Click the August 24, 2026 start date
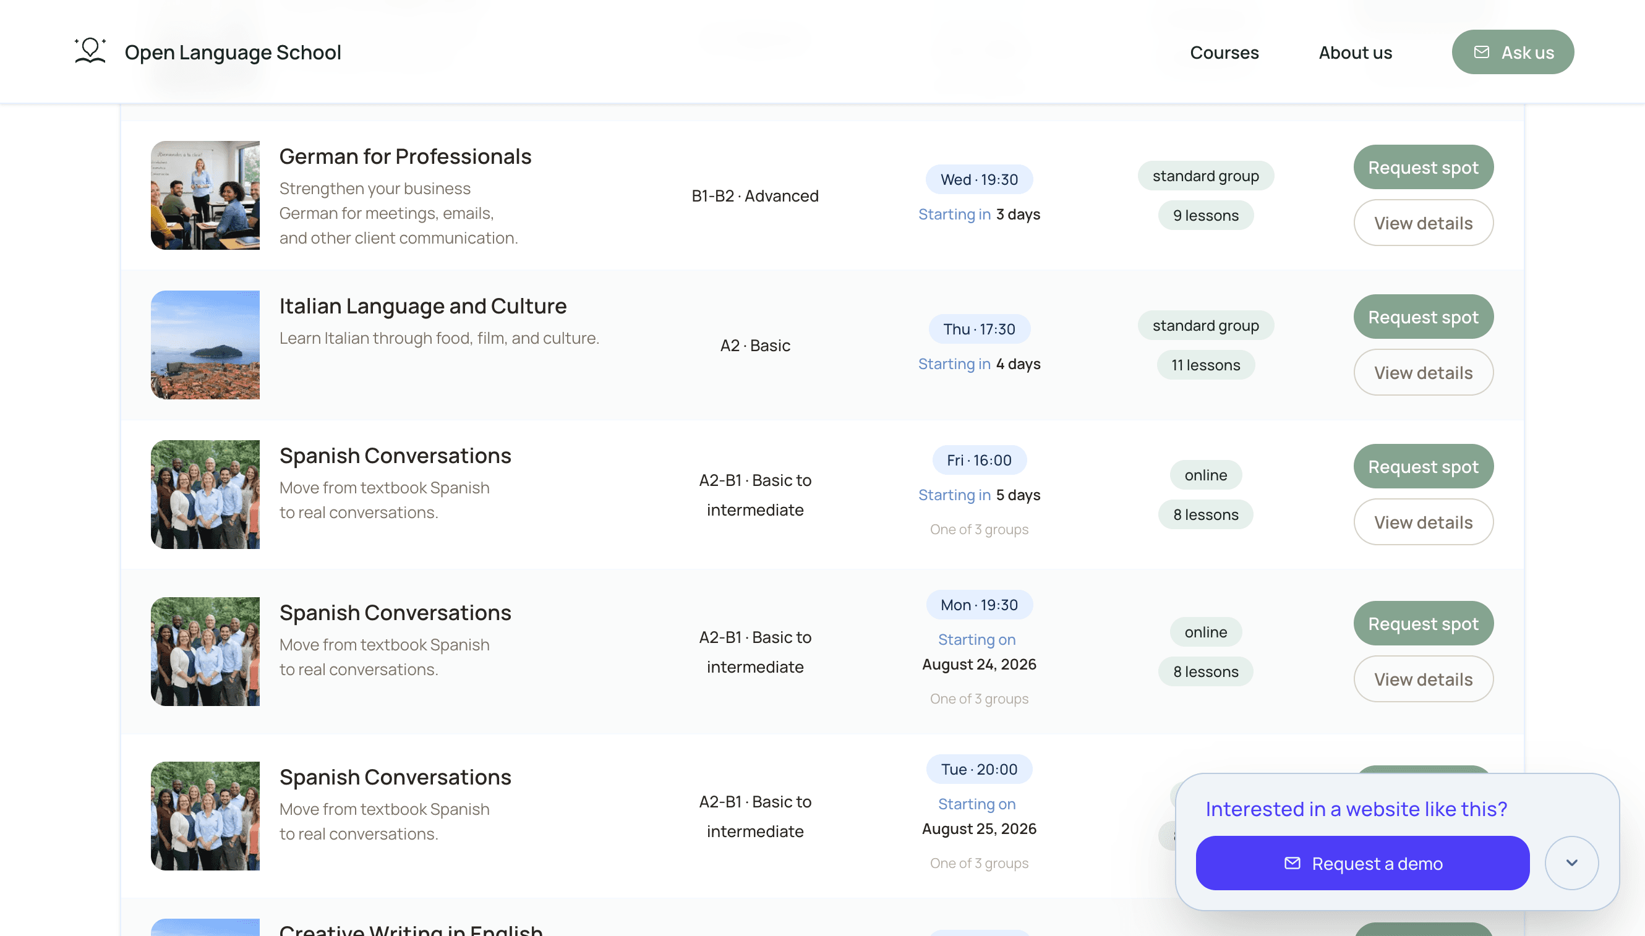Viewport: 1645px width, 936px height. [x=979, y=664]
